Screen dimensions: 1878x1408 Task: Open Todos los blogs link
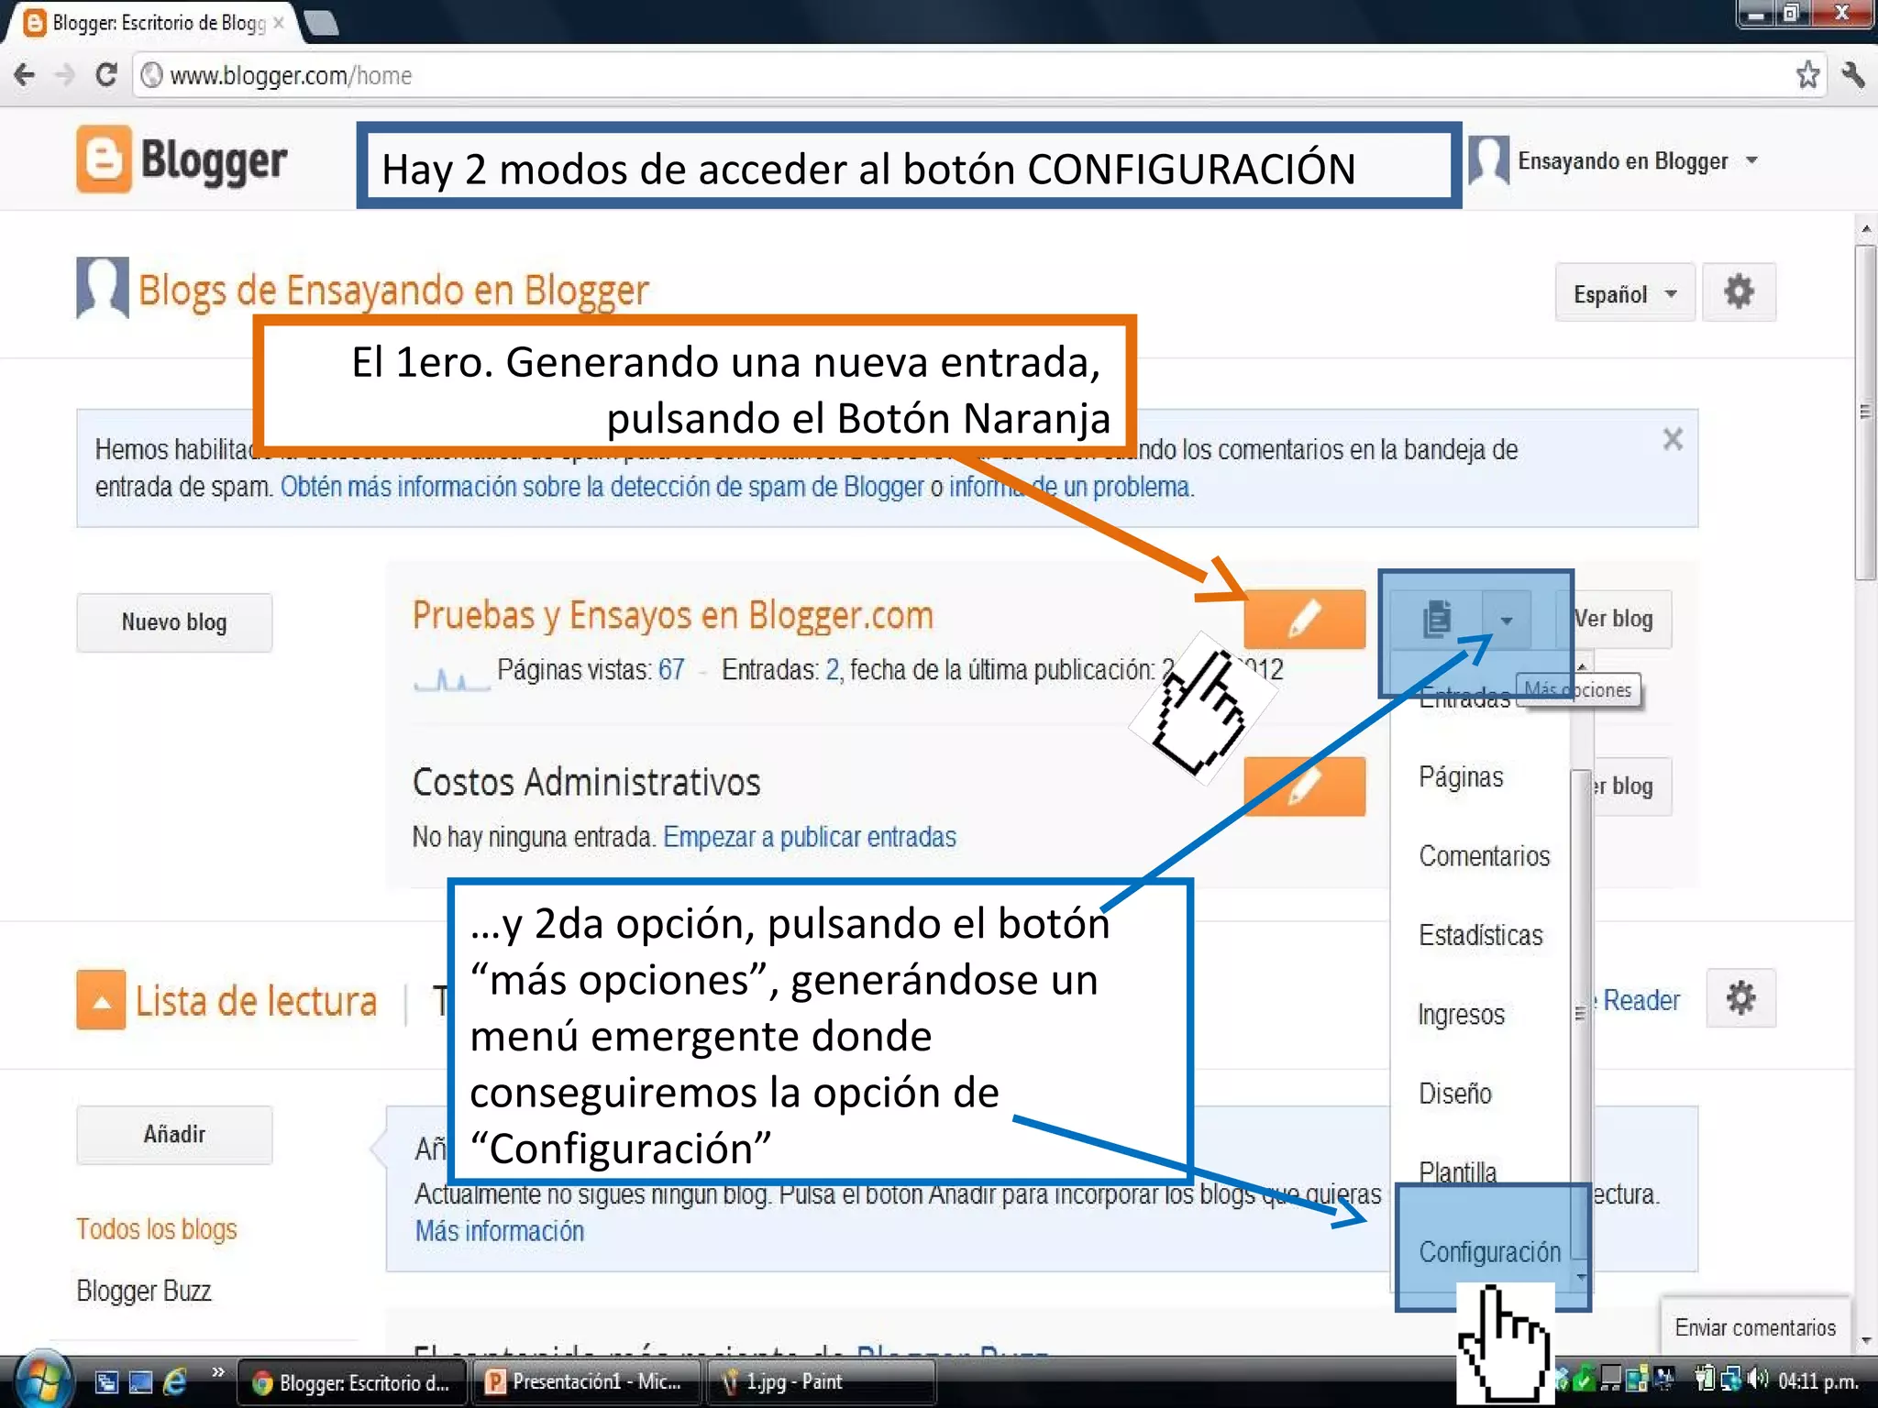[x=157, y=1229]
